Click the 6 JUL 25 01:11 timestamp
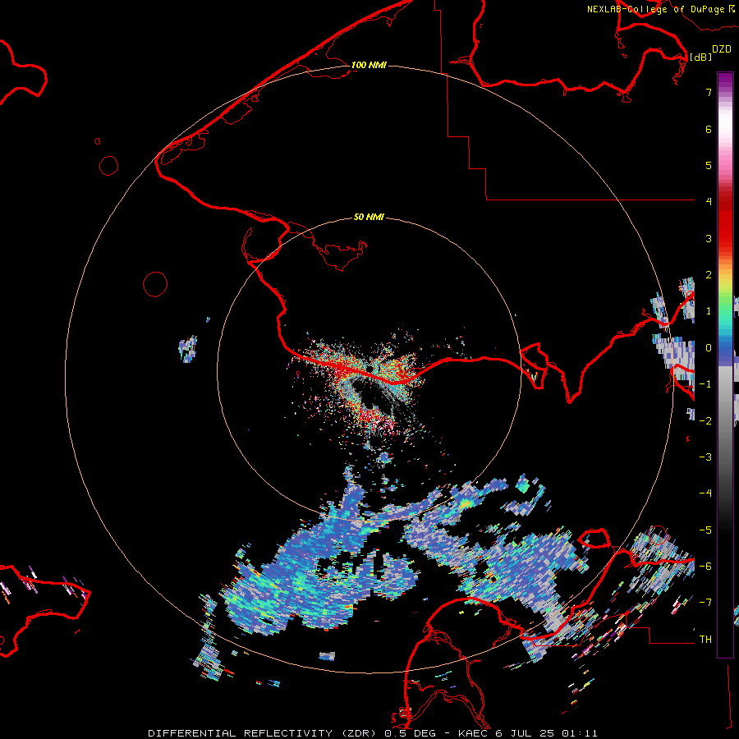This screenshot has height=739, width=739. tap(546, 733)
